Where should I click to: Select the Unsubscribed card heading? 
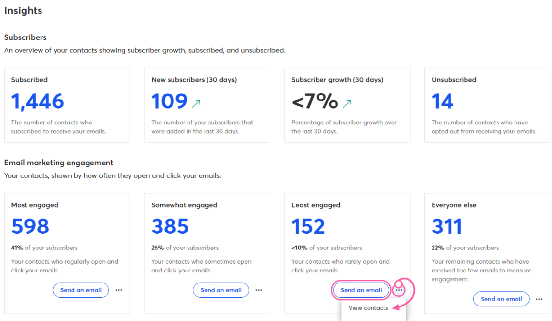click(454, 80)
